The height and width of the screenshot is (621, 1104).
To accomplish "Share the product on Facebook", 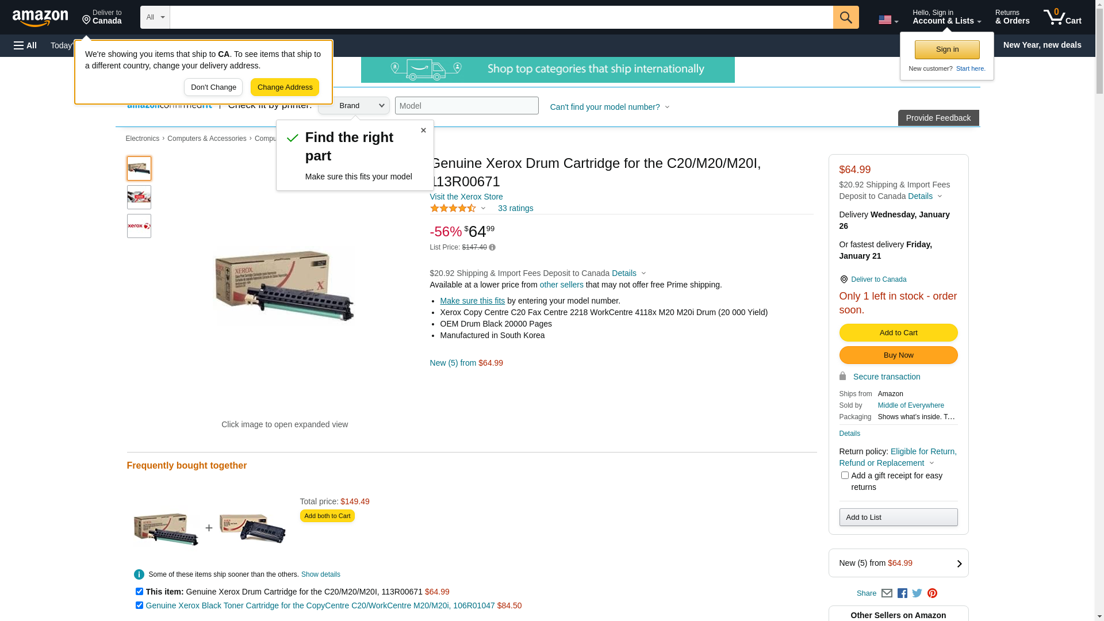I will point(902,593).
